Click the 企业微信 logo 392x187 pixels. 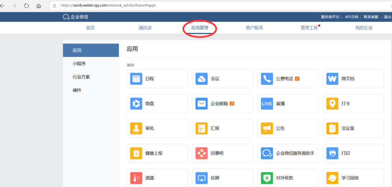[x=75, y=17]
